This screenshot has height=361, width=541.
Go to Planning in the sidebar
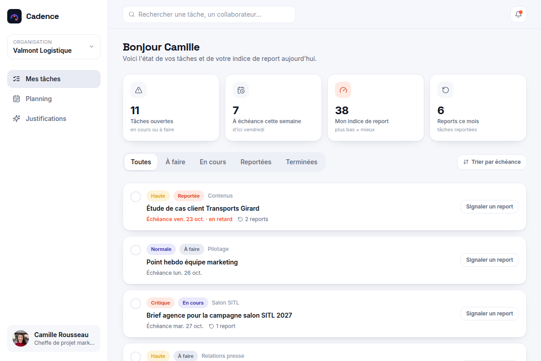pos(54,99)
